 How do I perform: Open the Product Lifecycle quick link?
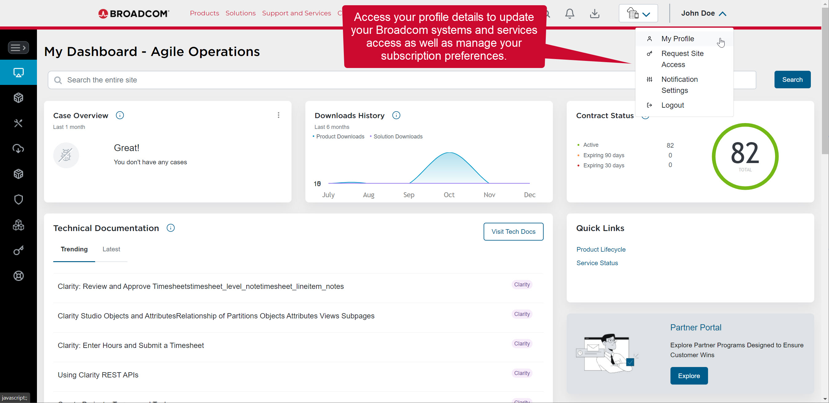tap(601, 249)
